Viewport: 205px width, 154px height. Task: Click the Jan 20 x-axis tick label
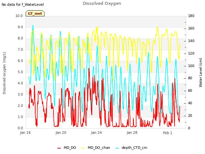tap(61, 133)
